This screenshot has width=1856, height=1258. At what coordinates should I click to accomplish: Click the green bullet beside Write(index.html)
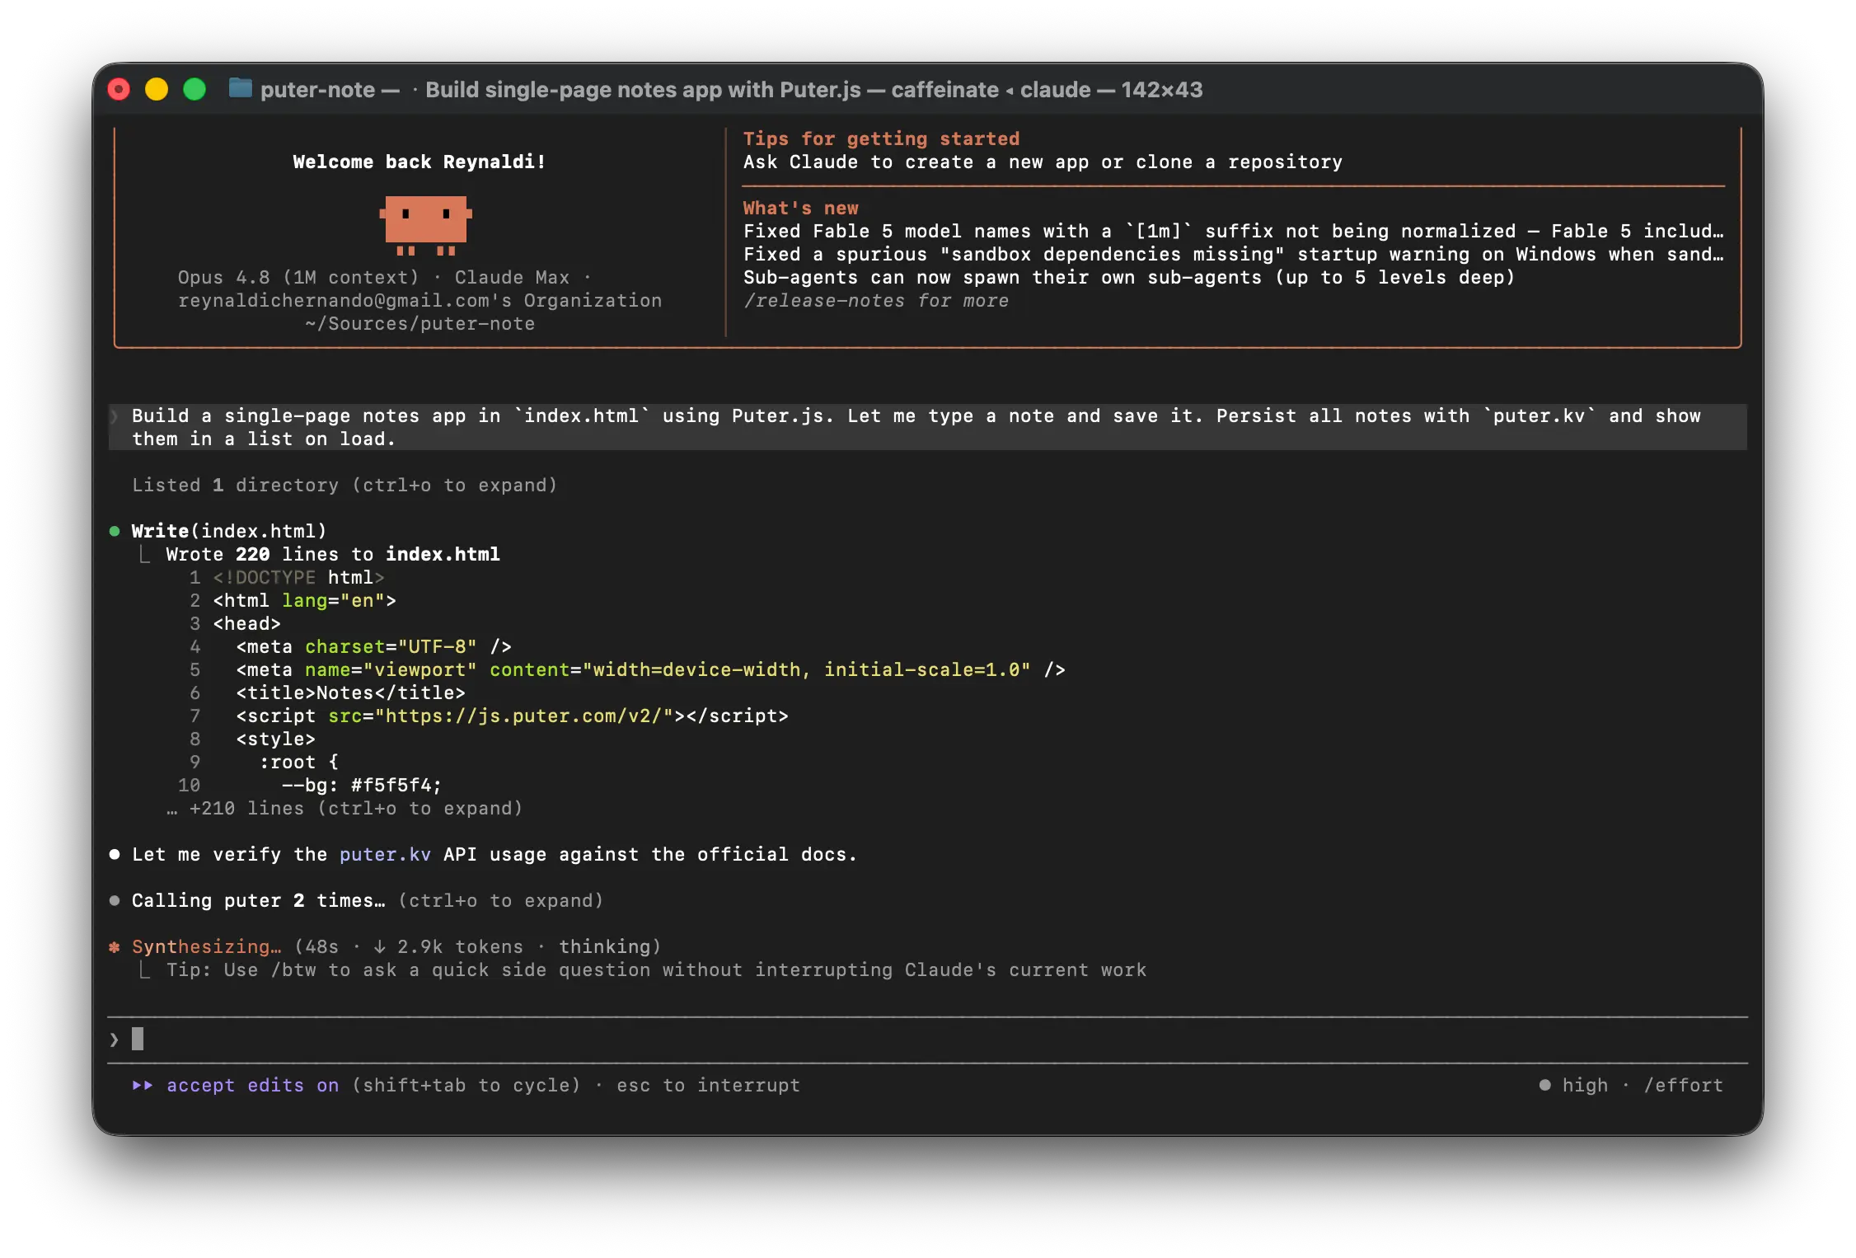[115, 531]
